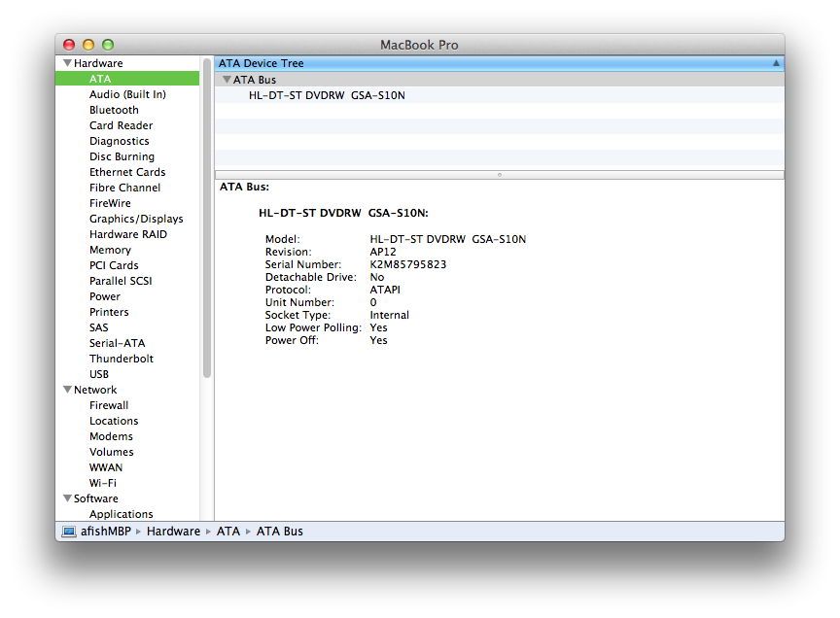Collapse the Network section disclosure triangle
Screen dimensions: 840x618
click(x=67, y=390)
